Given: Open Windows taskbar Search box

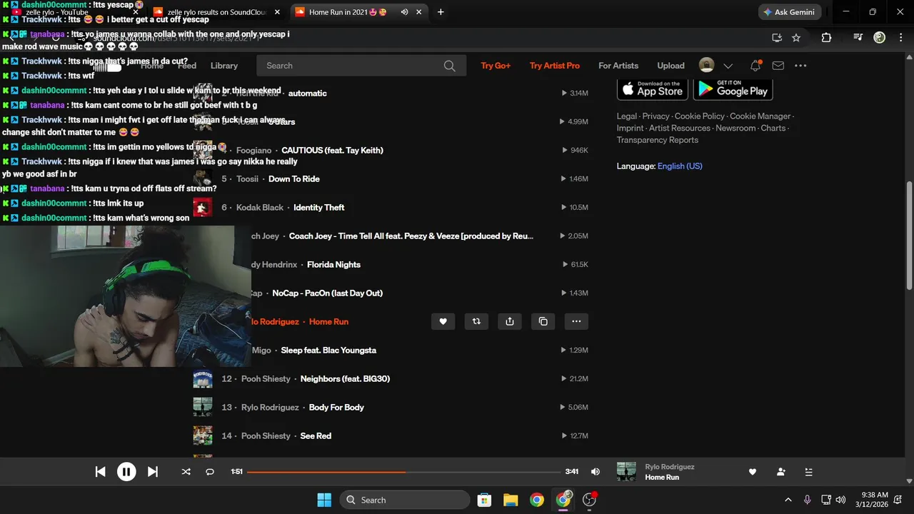Looking at the screenshot, I should (405, 500).
